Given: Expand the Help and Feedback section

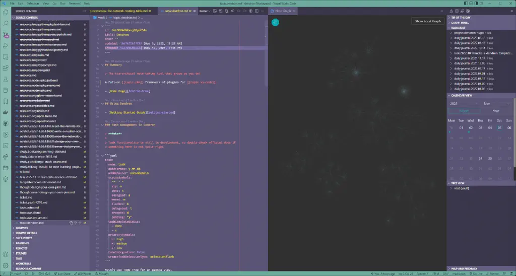Looking at the screenshot, I should pyautogui.click(x=481, y=268).
